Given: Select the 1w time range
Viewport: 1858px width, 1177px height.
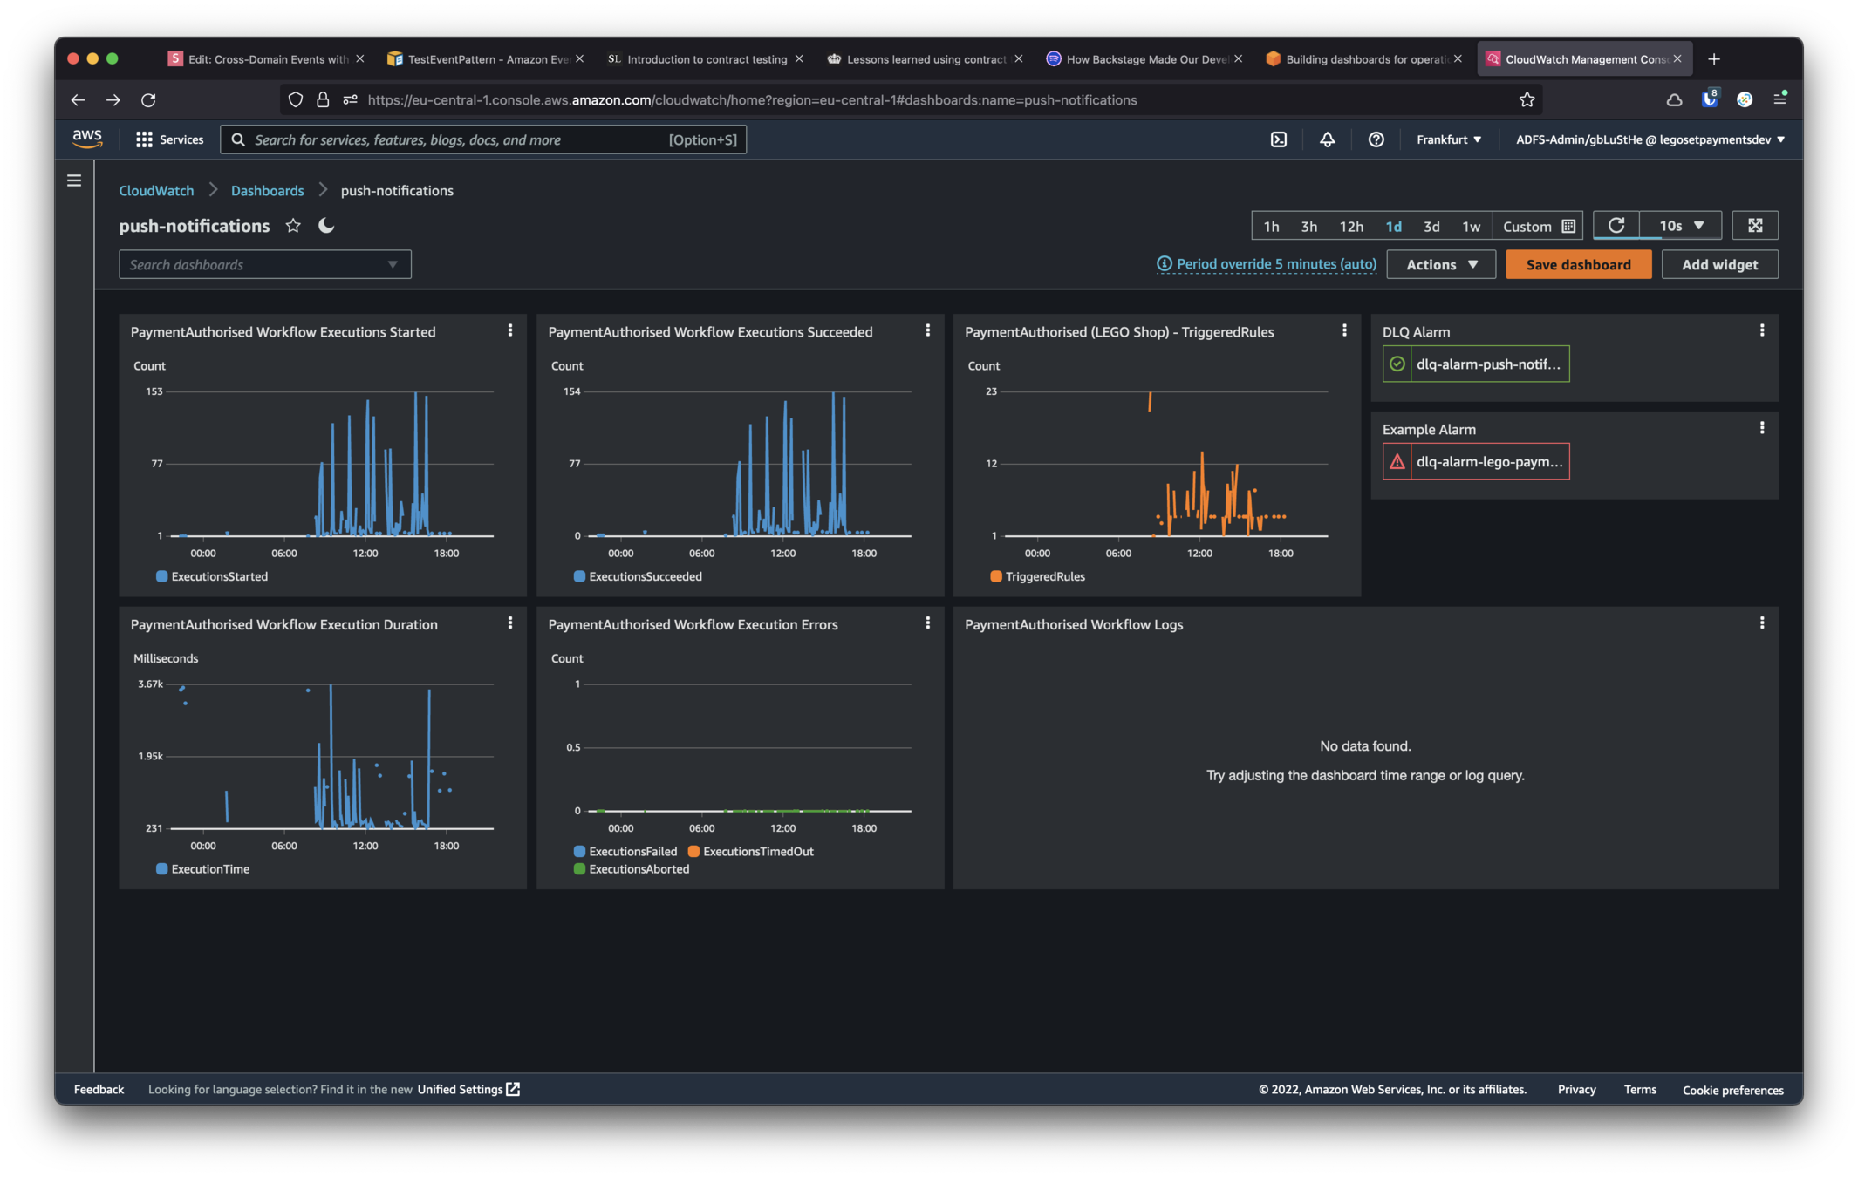Looking at the screenshot, I should tap(1471, 226).
